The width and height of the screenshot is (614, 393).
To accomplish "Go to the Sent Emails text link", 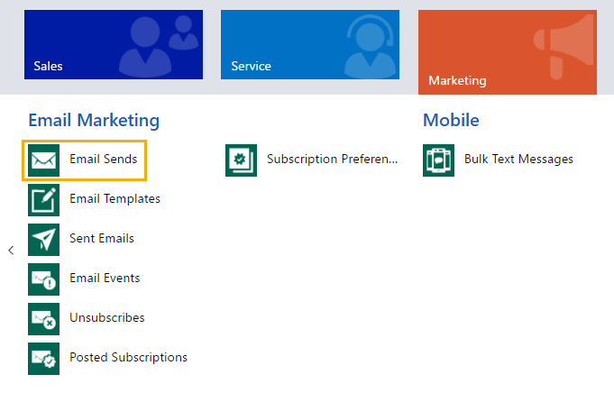I will 102,239.
